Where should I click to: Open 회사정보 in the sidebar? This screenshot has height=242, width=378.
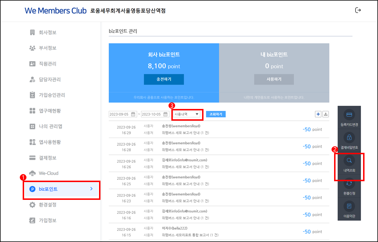48,32
